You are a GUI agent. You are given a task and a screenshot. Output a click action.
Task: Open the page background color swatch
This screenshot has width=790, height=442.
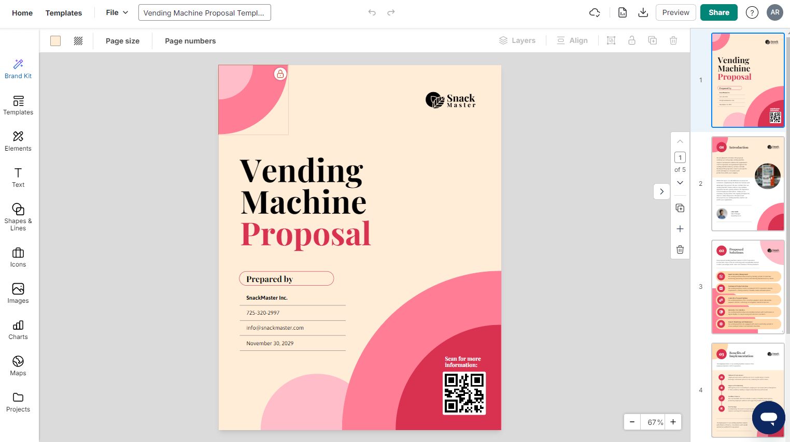(x=55, y=41)
